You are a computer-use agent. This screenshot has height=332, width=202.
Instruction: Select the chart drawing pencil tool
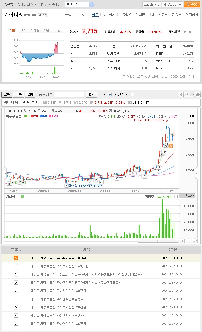click(186, 94)
